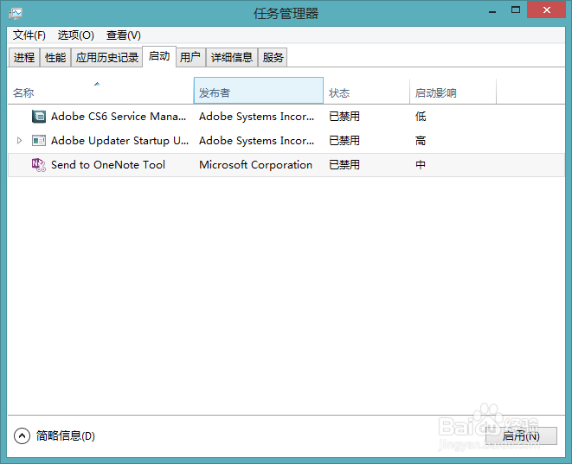Sort by the 启动影响 column header
Screen dimensions: 572x464
(453, 91)
